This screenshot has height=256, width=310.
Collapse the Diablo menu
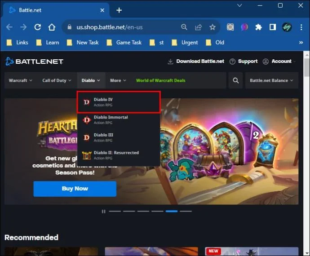click(x=91, y=80)
